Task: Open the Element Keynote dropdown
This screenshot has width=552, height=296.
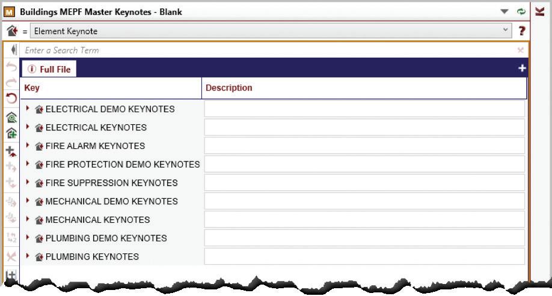Action: click(x=271, y=31)
